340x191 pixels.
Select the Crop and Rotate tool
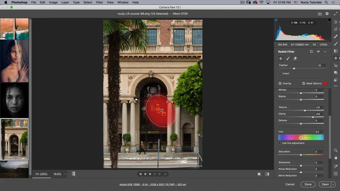point(336,29)
